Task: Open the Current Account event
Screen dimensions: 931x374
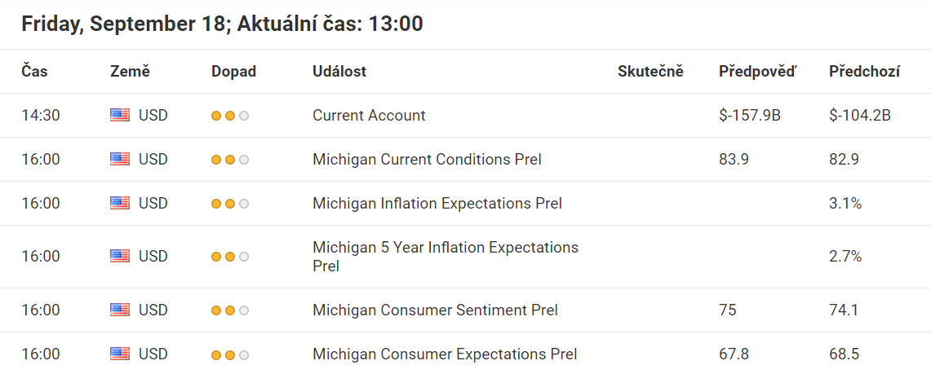Action: click(x=369, y=116)
